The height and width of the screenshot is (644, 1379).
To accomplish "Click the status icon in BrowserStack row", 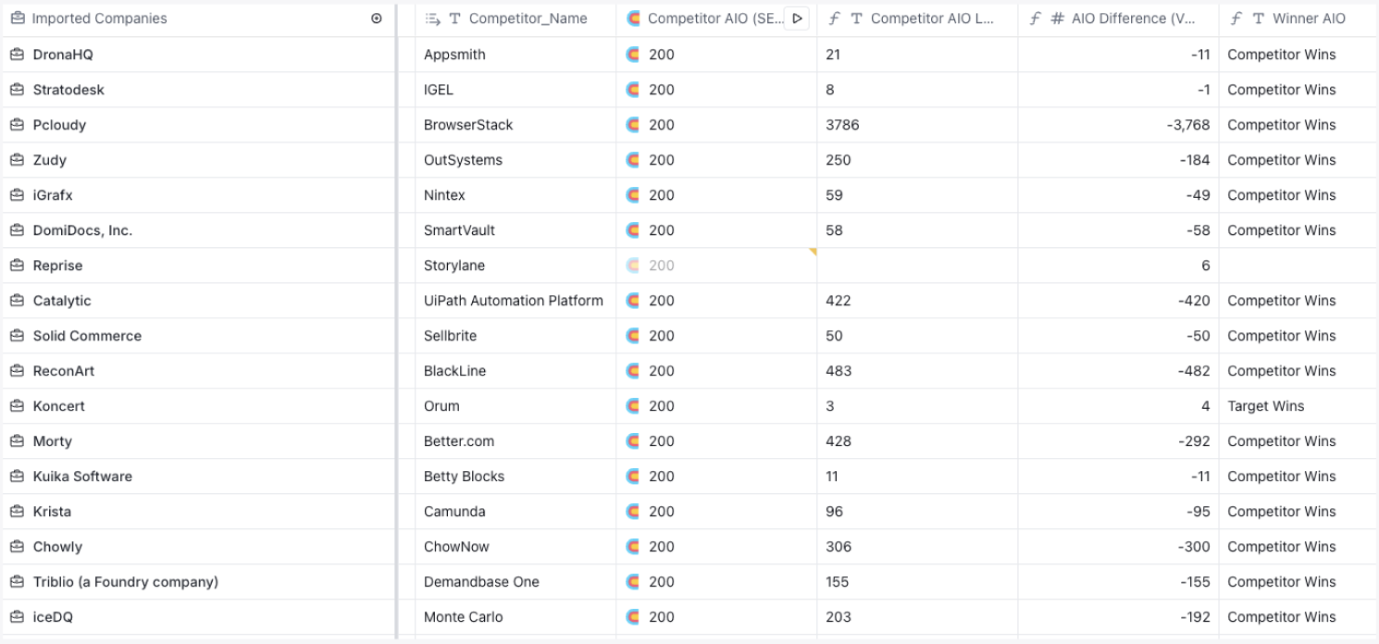I will click(633, 125).
